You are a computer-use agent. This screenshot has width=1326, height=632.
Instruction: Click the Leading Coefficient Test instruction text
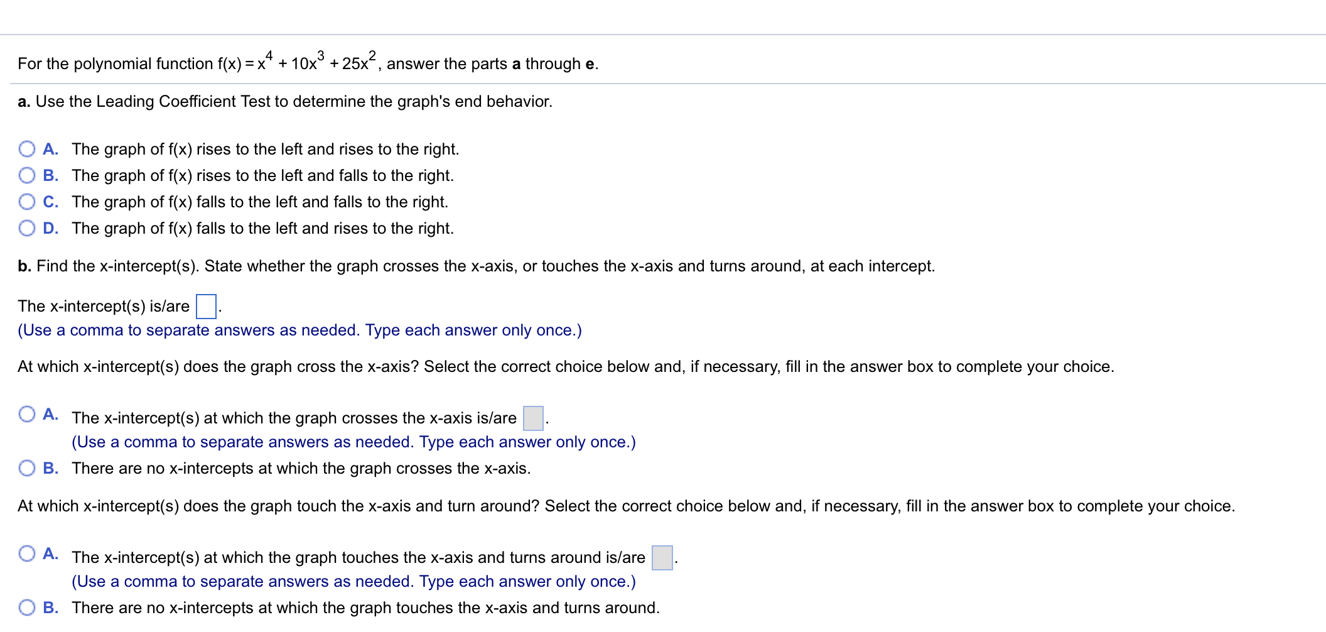point(286,101)
